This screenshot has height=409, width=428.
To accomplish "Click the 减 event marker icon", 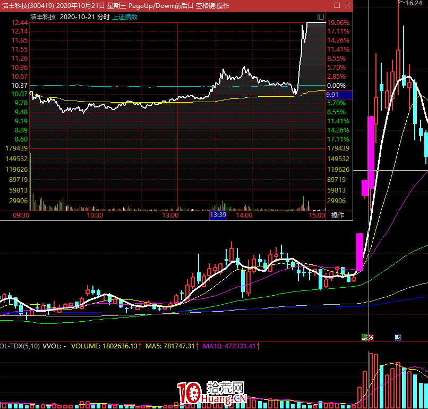I will (x=364, y=338).
